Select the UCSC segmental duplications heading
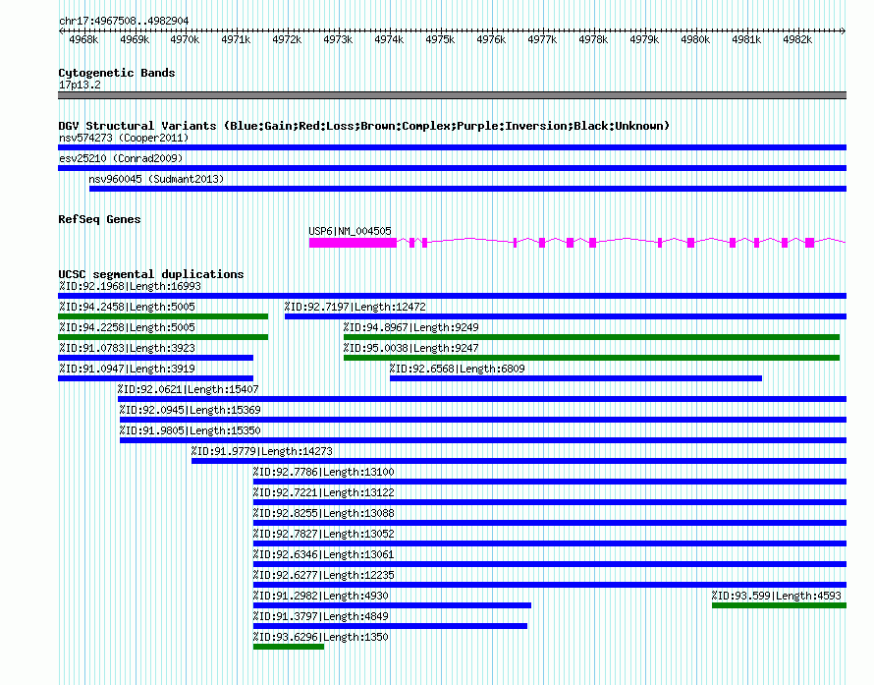 [151, 274]
